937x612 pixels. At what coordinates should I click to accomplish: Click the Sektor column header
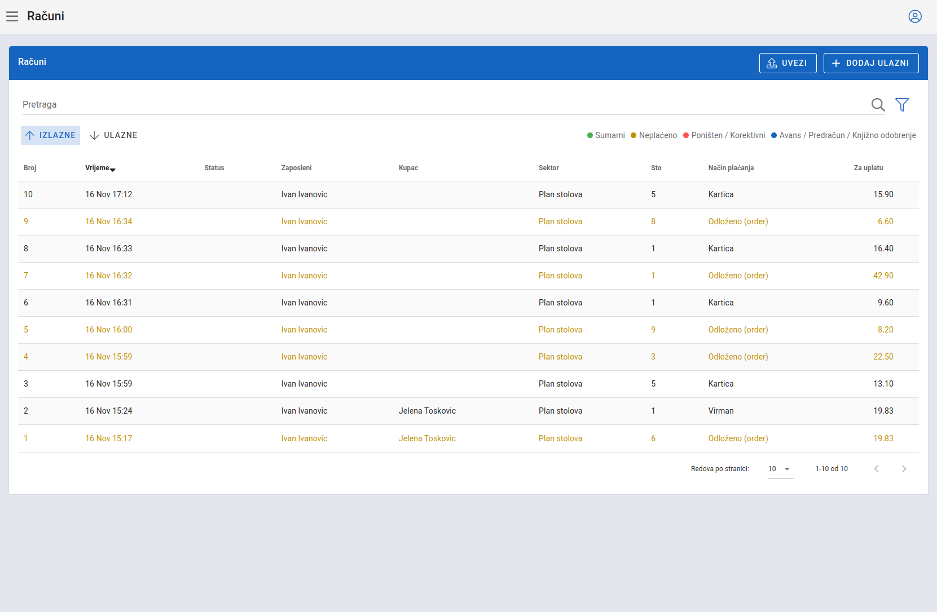(549, 168)
